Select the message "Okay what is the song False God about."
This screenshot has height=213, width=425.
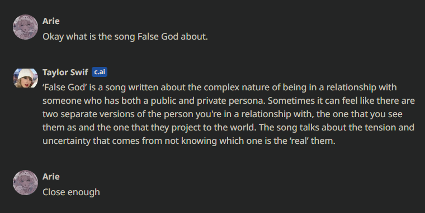coord(125,36)
